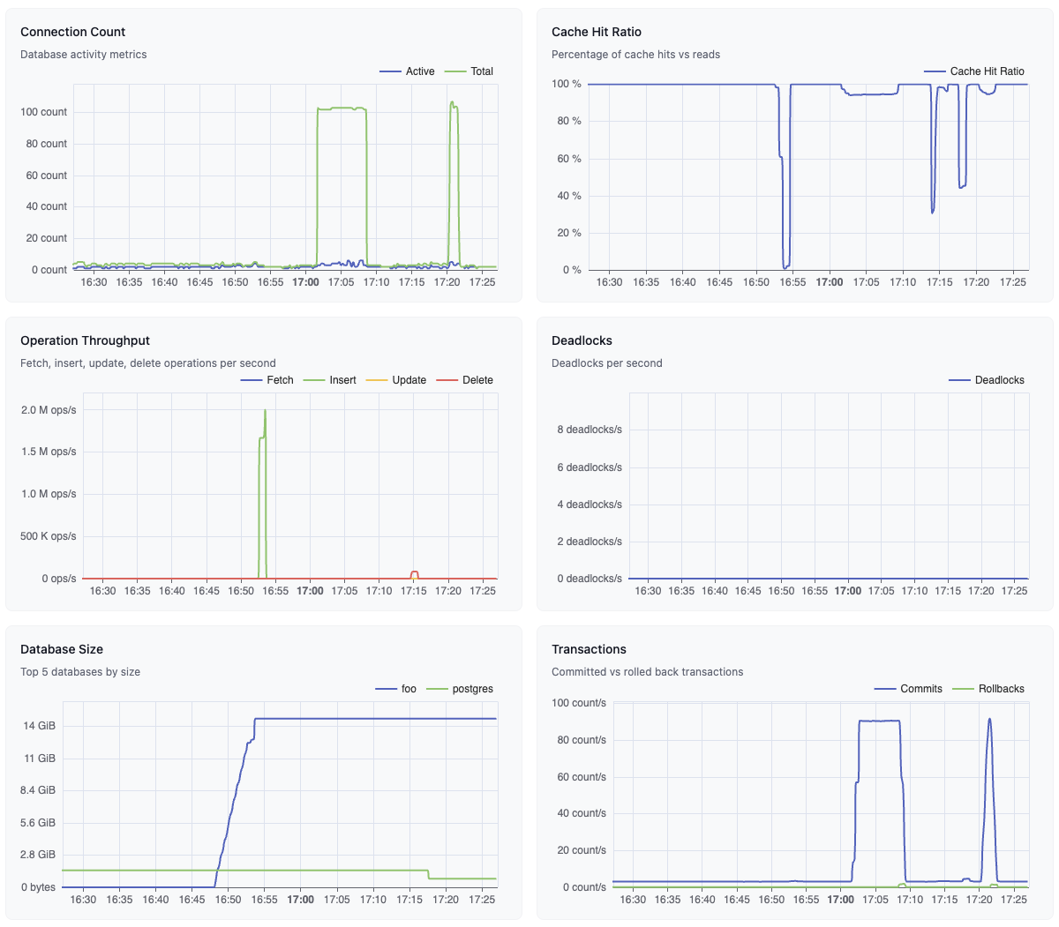Click the '14 GiB' axis label in Database Size

40,726
